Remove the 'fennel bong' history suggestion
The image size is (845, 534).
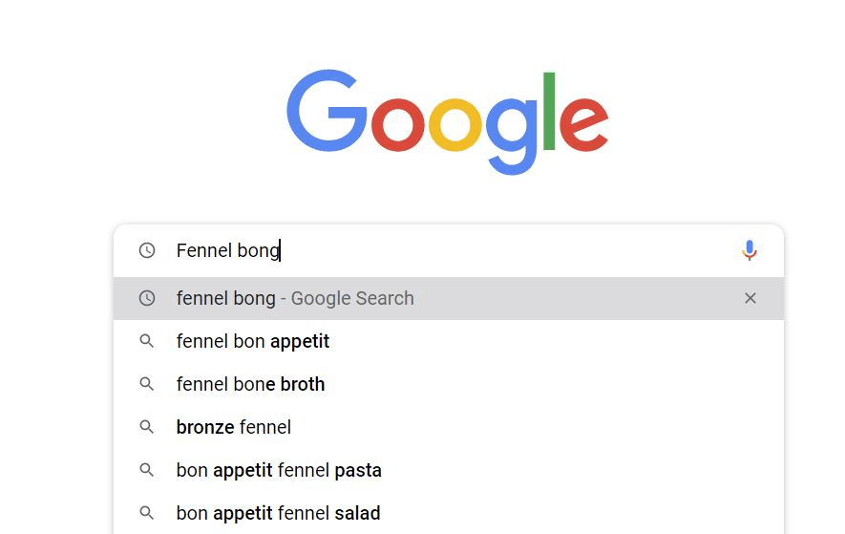[x=750, y=298]
